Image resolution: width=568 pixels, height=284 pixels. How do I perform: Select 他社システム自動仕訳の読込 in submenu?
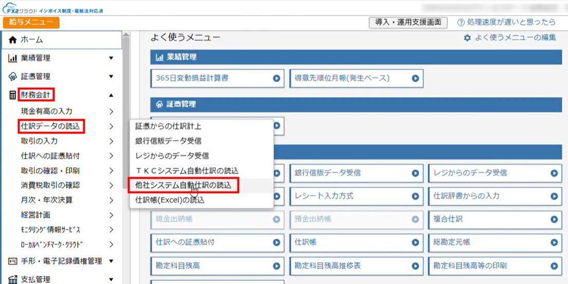[183, 185]
